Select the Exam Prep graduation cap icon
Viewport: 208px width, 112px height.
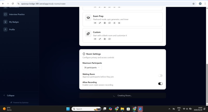click(x=88, y=18)
